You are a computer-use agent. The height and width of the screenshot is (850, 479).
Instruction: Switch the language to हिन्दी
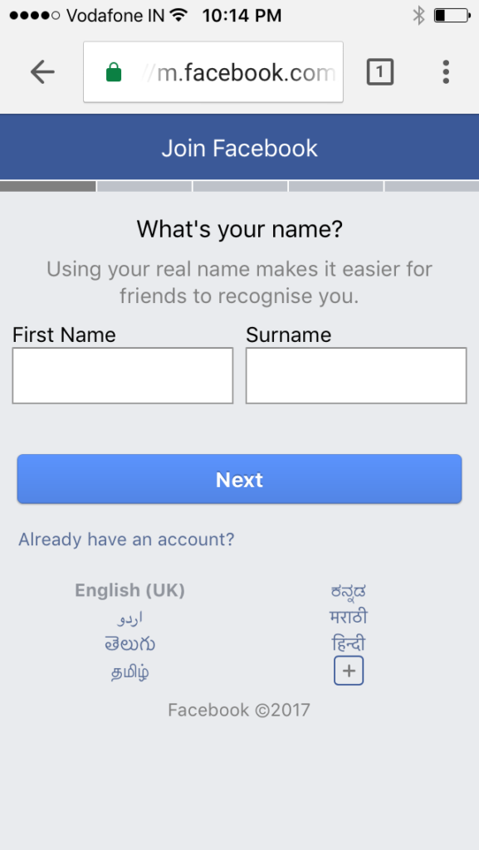point(349,643)
